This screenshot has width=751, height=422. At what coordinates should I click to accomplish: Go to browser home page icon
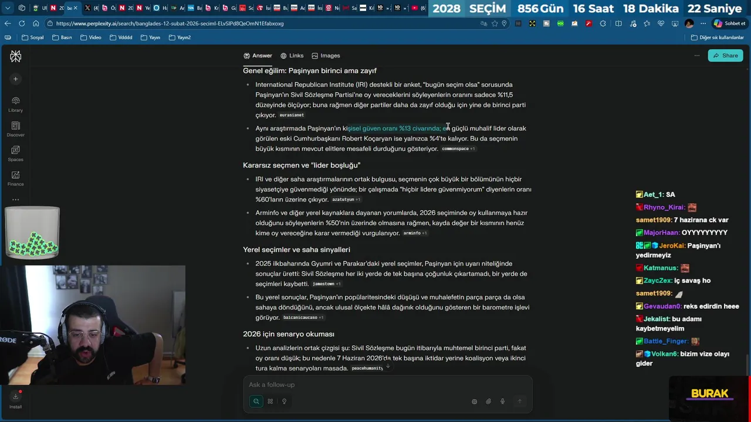tap(36, 23)
